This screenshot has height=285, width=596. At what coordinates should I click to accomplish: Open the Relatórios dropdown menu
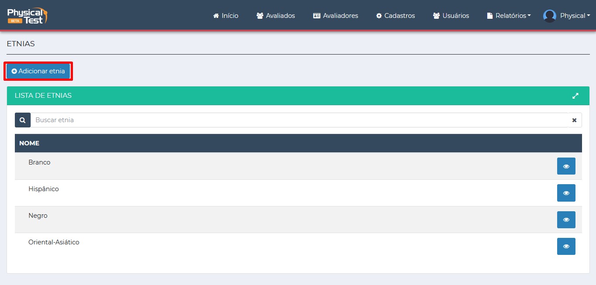[x=509, y=16]
